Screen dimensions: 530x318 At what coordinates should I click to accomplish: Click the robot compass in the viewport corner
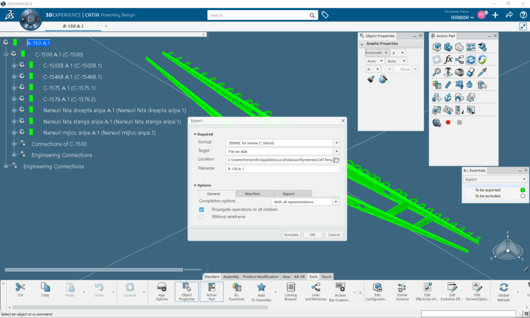tap(507, 247)
